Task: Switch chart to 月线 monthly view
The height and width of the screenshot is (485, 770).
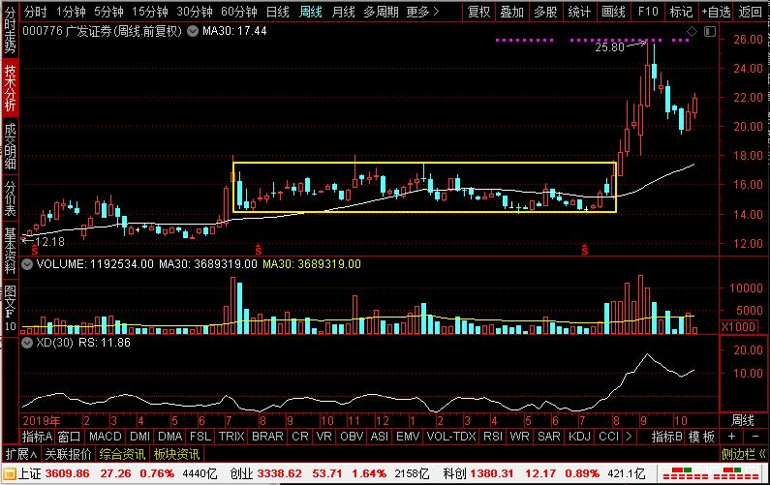Action: coord(343,12)
